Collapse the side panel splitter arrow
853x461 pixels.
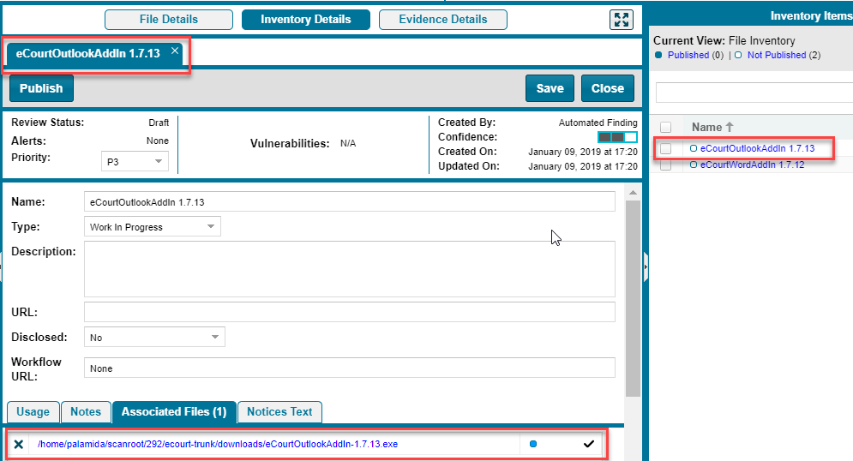tap(646, 266)
